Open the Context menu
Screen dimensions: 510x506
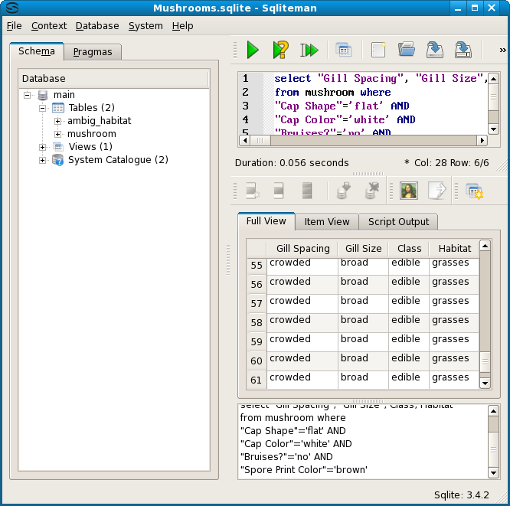[49, 26]
